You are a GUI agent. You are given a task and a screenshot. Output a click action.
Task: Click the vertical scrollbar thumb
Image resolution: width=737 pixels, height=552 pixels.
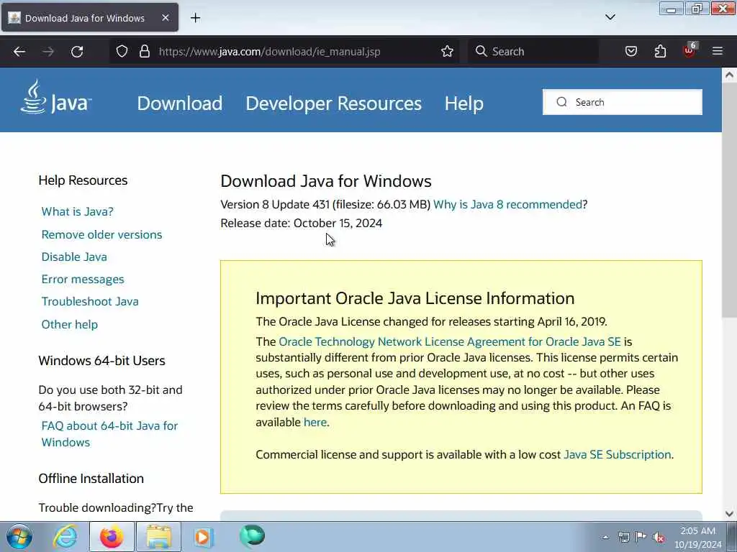click(x=729, y=200)
